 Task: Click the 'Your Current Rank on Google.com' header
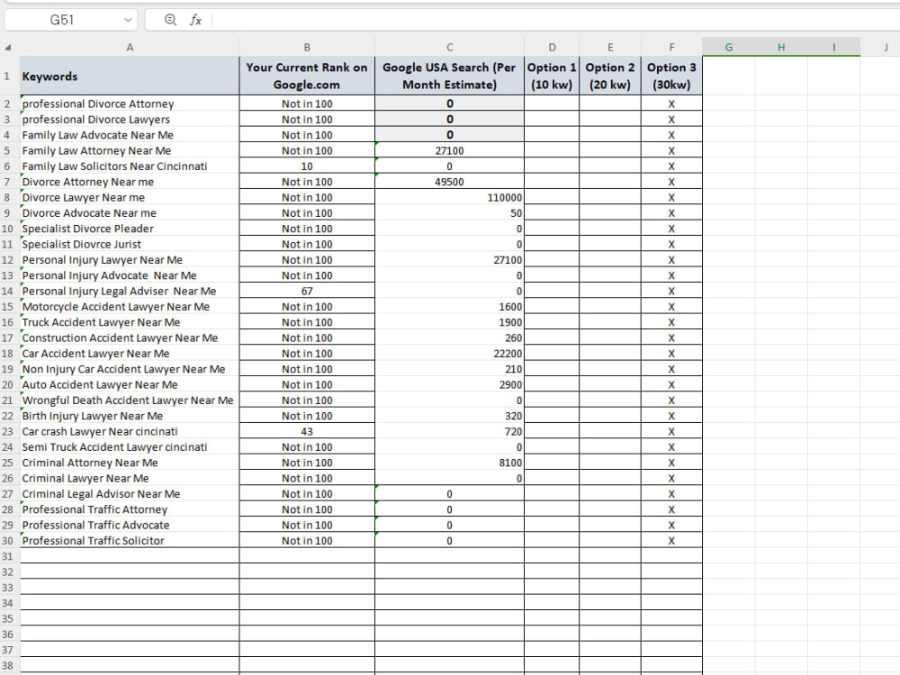[x=307, y=76]
